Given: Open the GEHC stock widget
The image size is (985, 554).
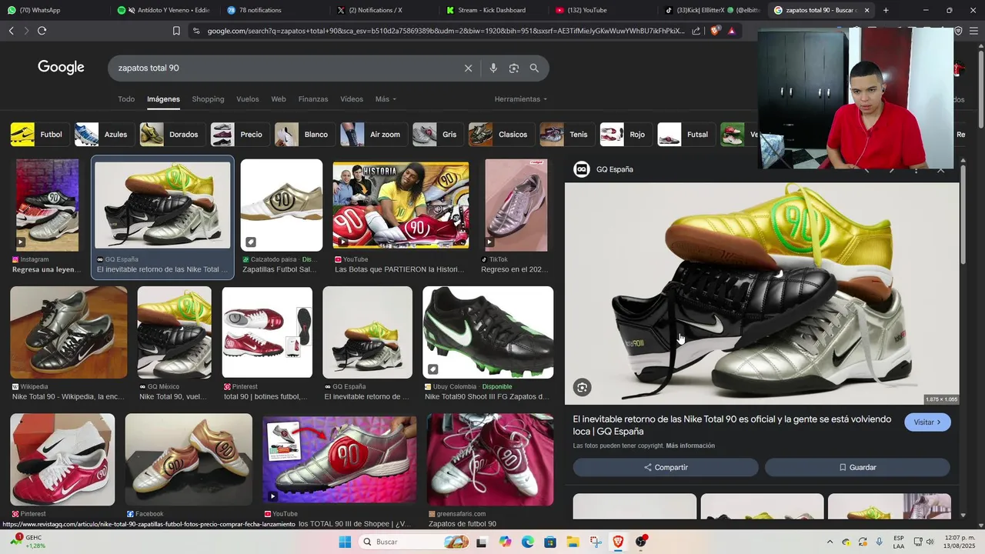Looking at the screenshot, I should click(x=28, y=542).
